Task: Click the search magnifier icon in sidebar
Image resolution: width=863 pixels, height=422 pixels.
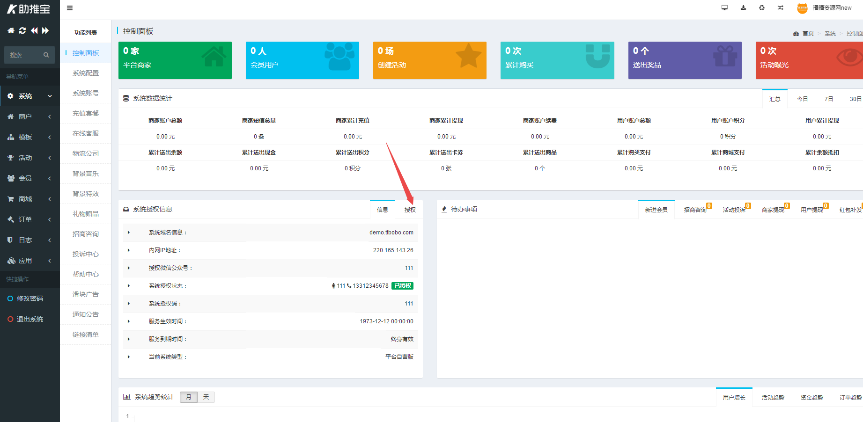Action: [46, 55]
